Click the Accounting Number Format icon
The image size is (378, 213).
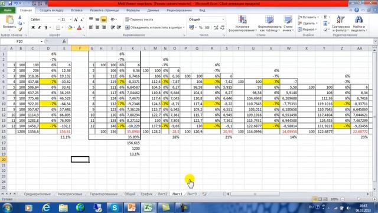(x=191, y=28)
